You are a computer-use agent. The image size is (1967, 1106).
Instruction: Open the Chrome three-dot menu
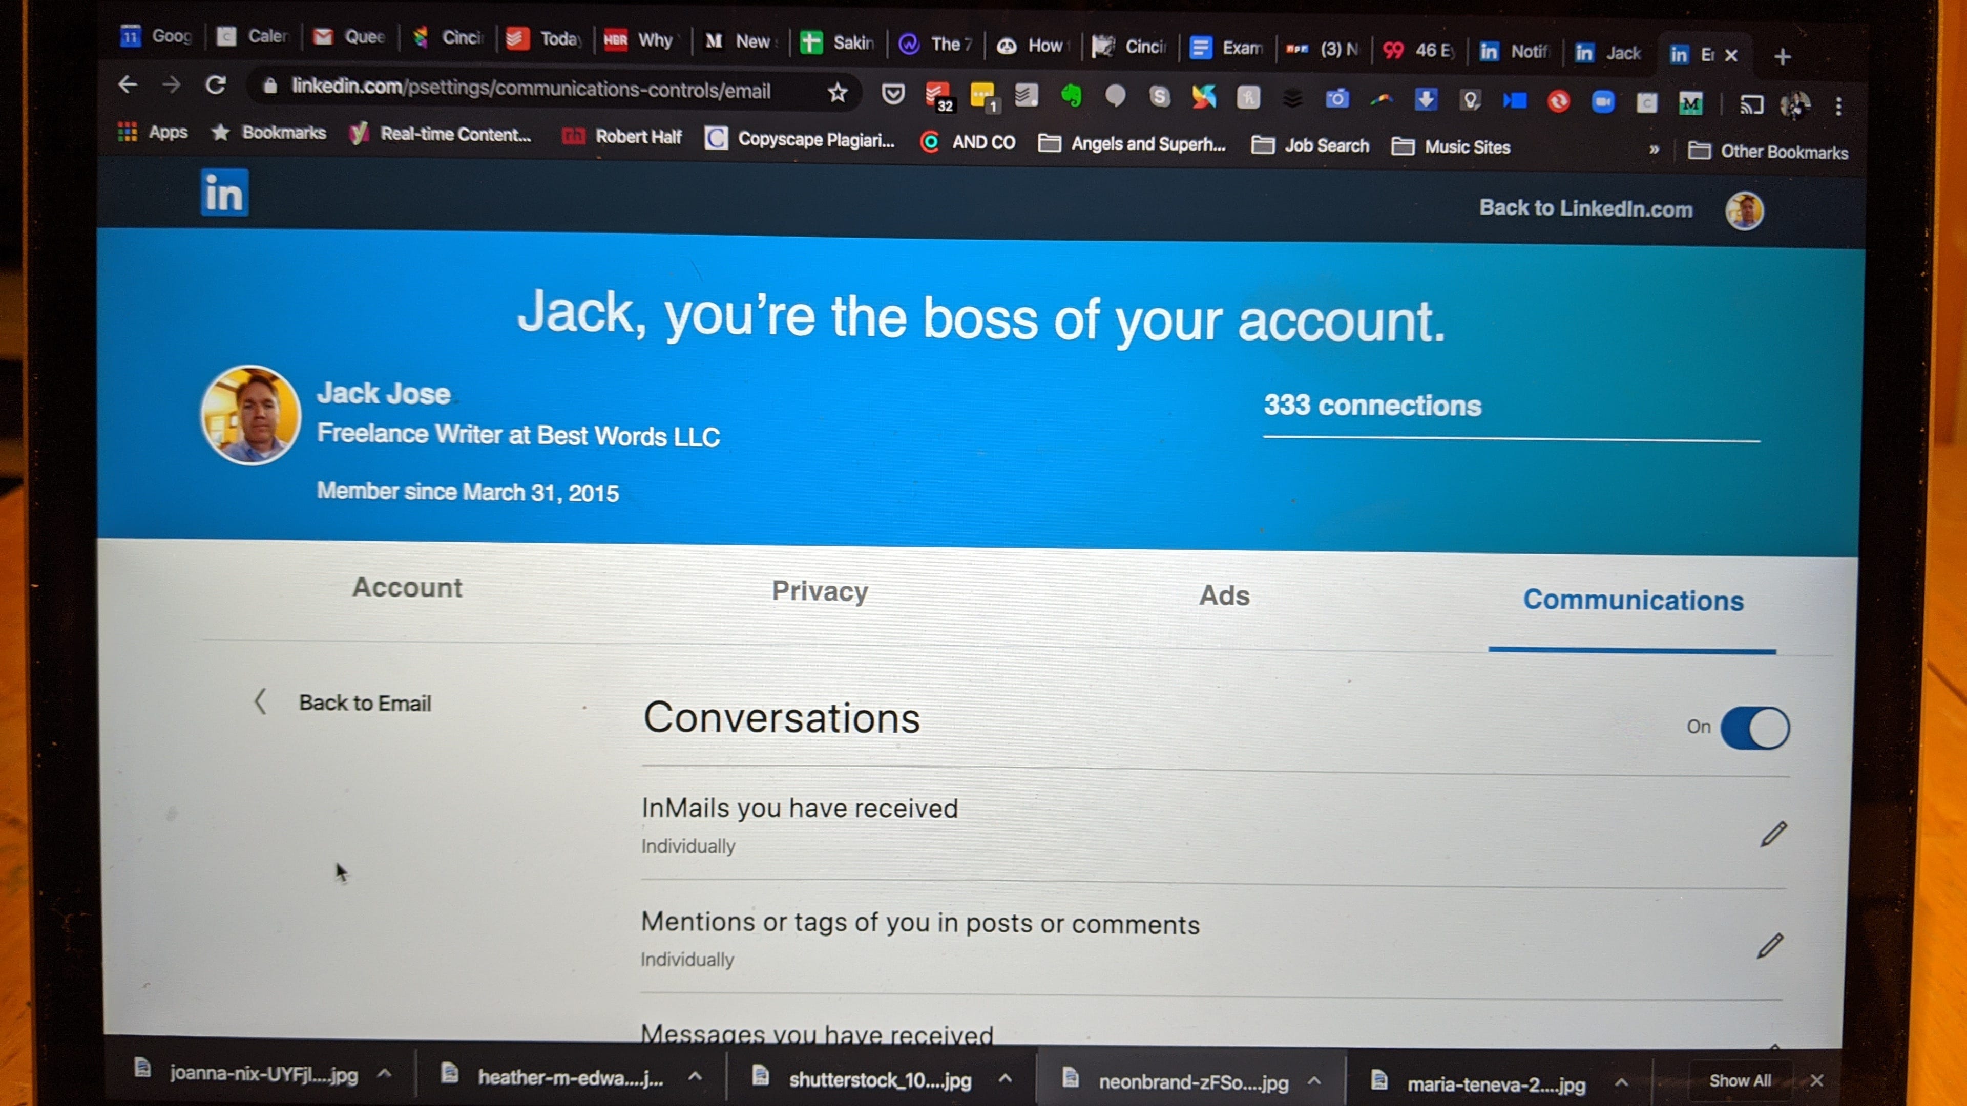click(1839, 106)
